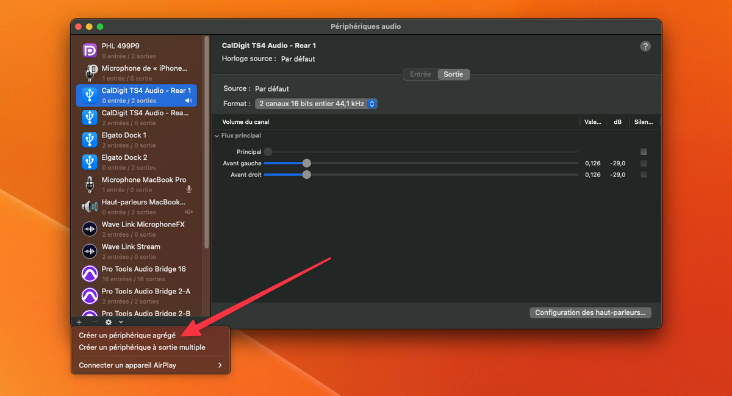Select the Elgato Dock 1 row text
732x396 pixels.
[x=124, y=135]
